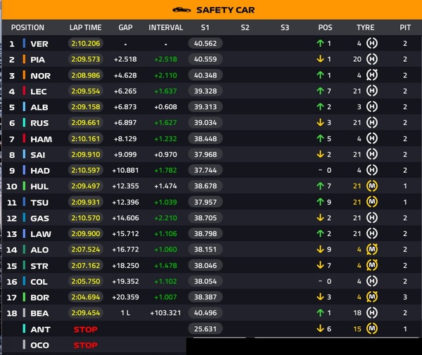Click BEA's hard tyre icon
422x355 pixels.
click(372, 313)
